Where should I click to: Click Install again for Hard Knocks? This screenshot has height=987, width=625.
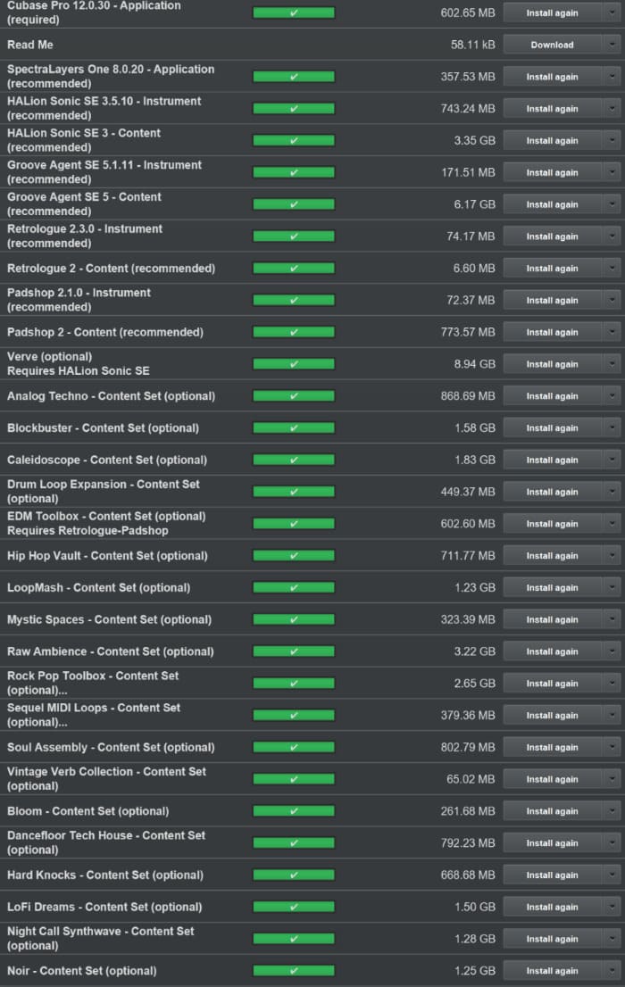pos(553,875)
